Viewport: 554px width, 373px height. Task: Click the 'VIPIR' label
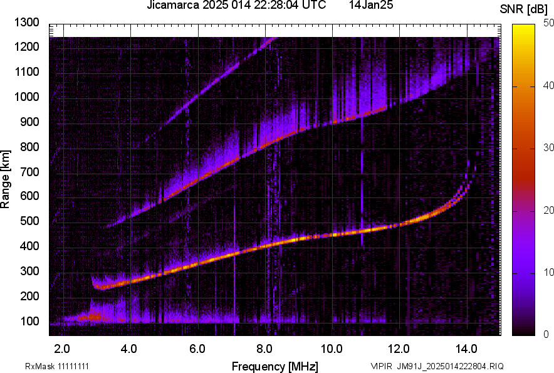382,366
